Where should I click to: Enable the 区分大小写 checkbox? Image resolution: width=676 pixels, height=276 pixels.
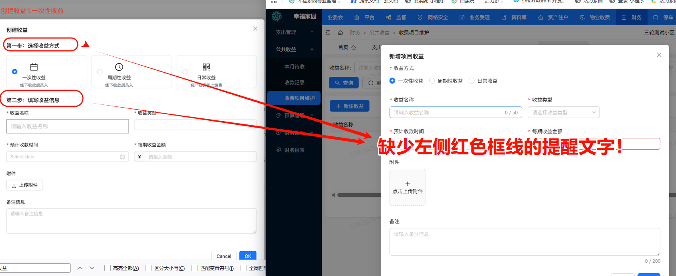point(148,268)
